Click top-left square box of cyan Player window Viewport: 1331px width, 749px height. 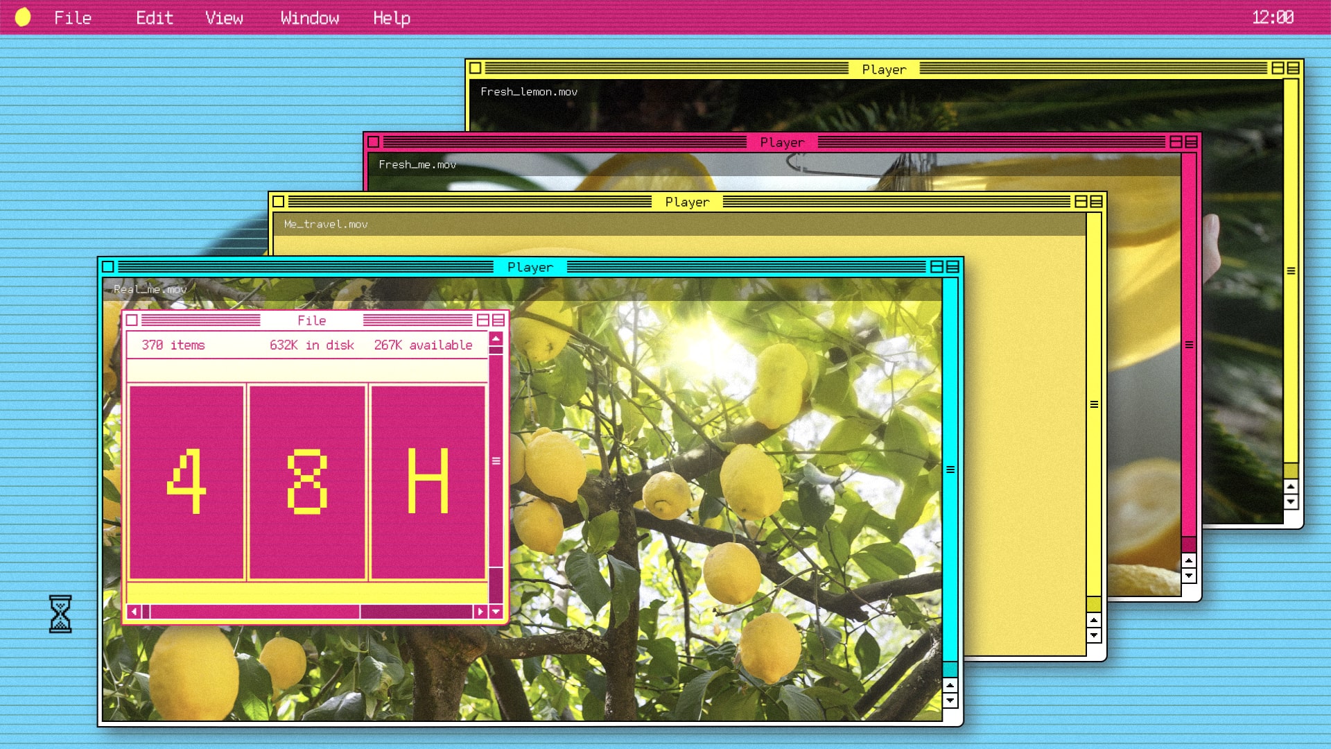point(107,267)
